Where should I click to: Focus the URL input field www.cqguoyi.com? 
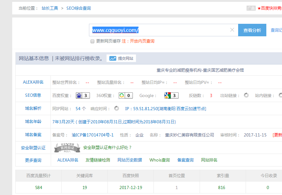pos(164,30)
